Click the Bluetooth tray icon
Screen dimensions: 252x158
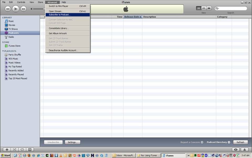click(x=206, y=155)
